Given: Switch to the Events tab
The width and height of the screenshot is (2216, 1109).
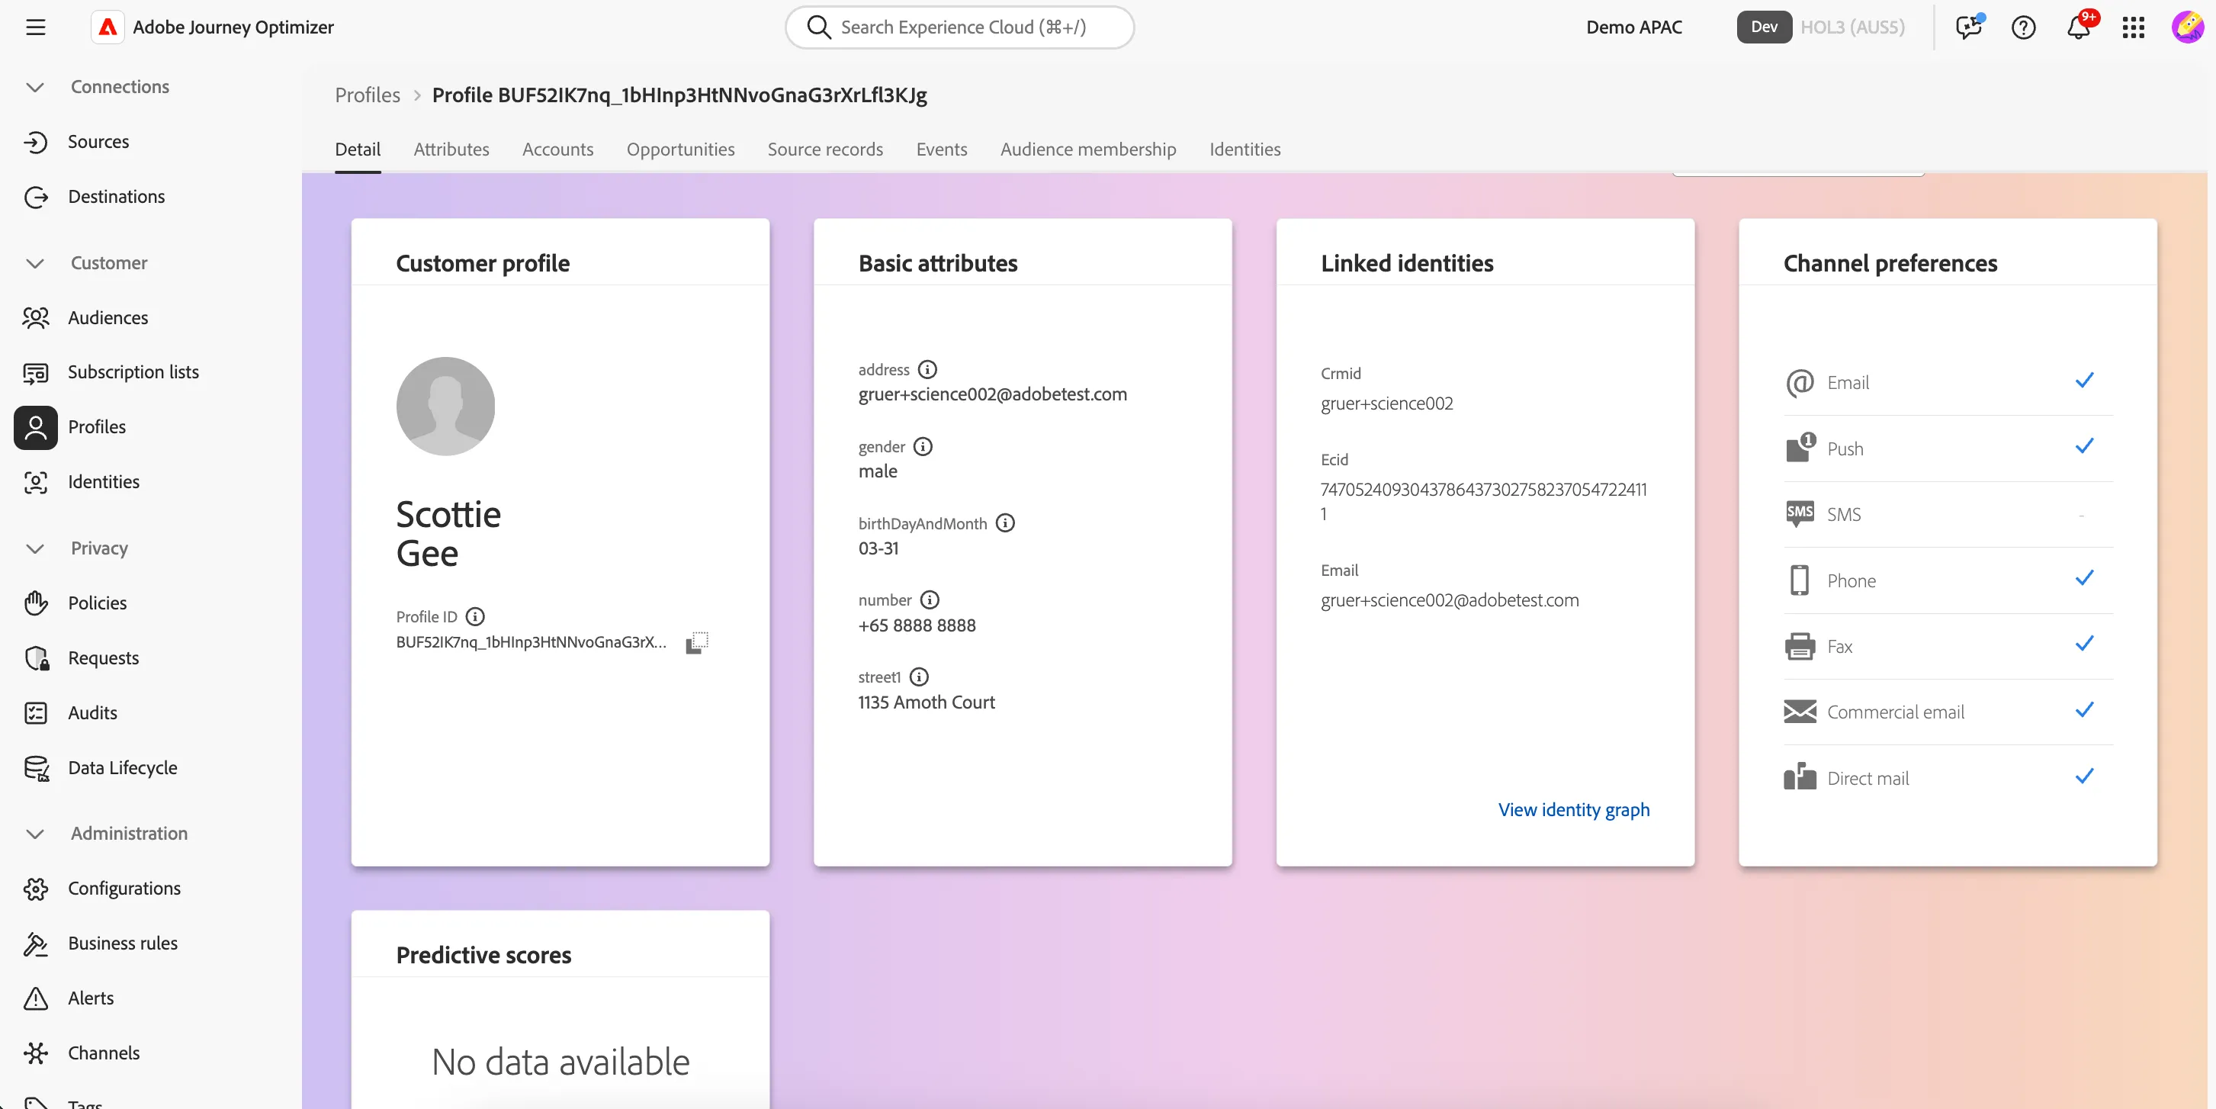Looking at the screenshot, I should click(941, 149).
